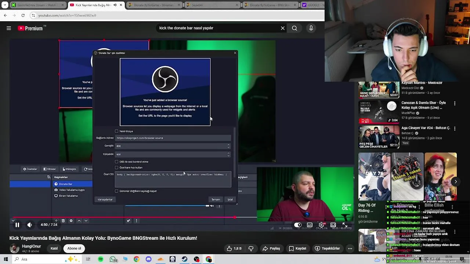Screen dimensions: 470x264
Task: Like the video with thumbs-up
Action: (x=234, y=248)
